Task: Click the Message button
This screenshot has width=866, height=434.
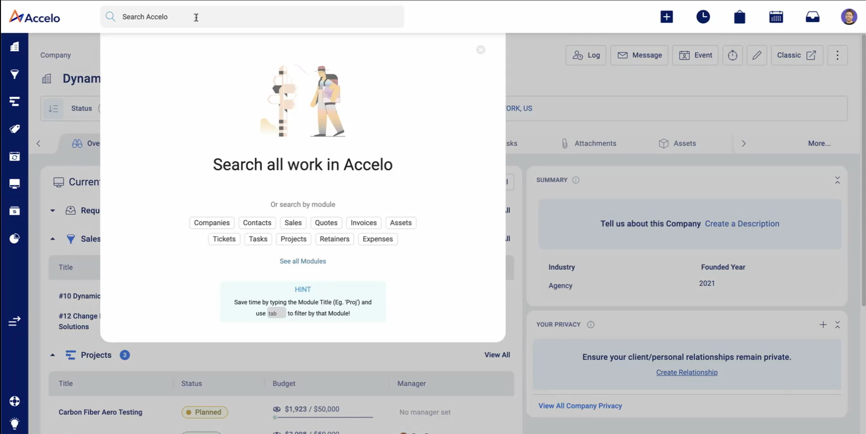Action: coord(640,55)
